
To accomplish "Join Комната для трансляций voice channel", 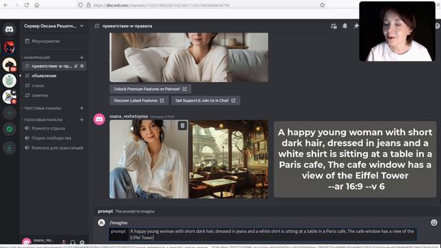I will (54, 148).
